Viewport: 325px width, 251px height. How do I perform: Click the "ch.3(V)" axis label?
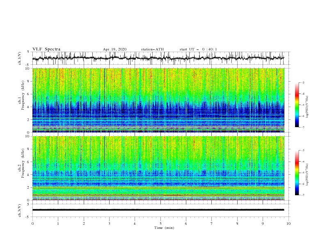point(20,210)
